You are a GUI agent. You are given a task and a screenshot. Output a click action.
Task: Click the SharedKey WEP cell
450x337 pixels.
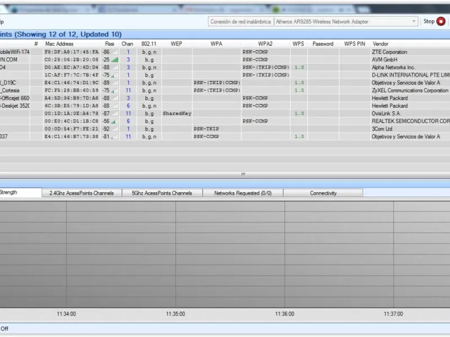point(177,114)
